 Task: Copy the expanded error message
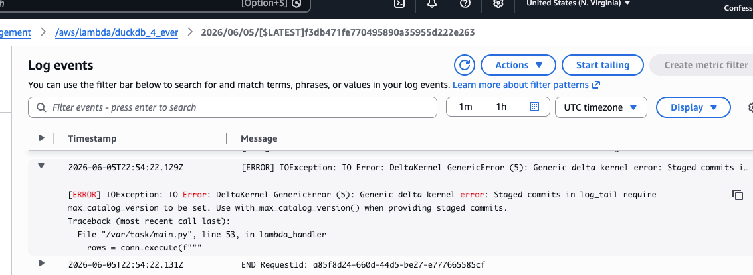click(738, 195)
